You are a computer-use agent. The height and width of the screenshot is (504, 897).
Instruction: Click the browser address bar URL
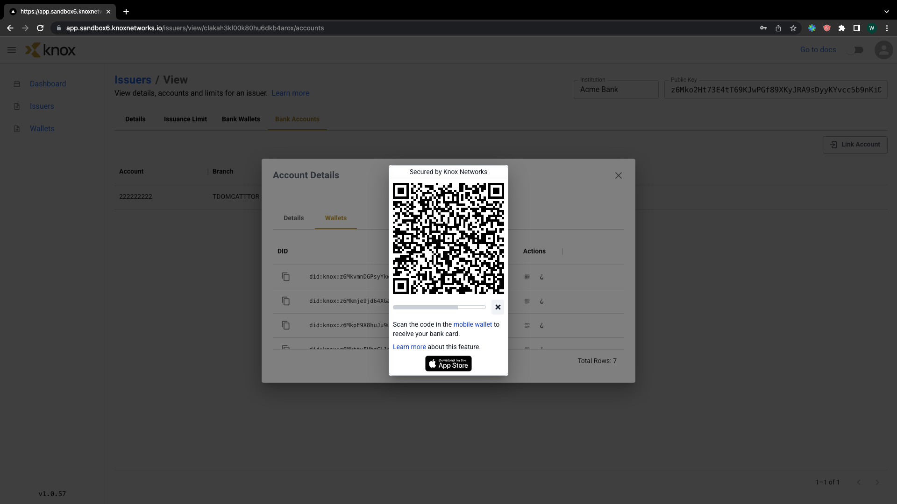coord(195,28)
